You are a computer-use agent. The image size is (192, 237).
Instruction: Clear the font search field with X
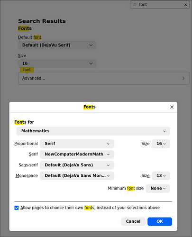185,5
